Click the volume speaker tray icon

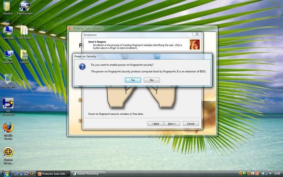pos(271,173)
